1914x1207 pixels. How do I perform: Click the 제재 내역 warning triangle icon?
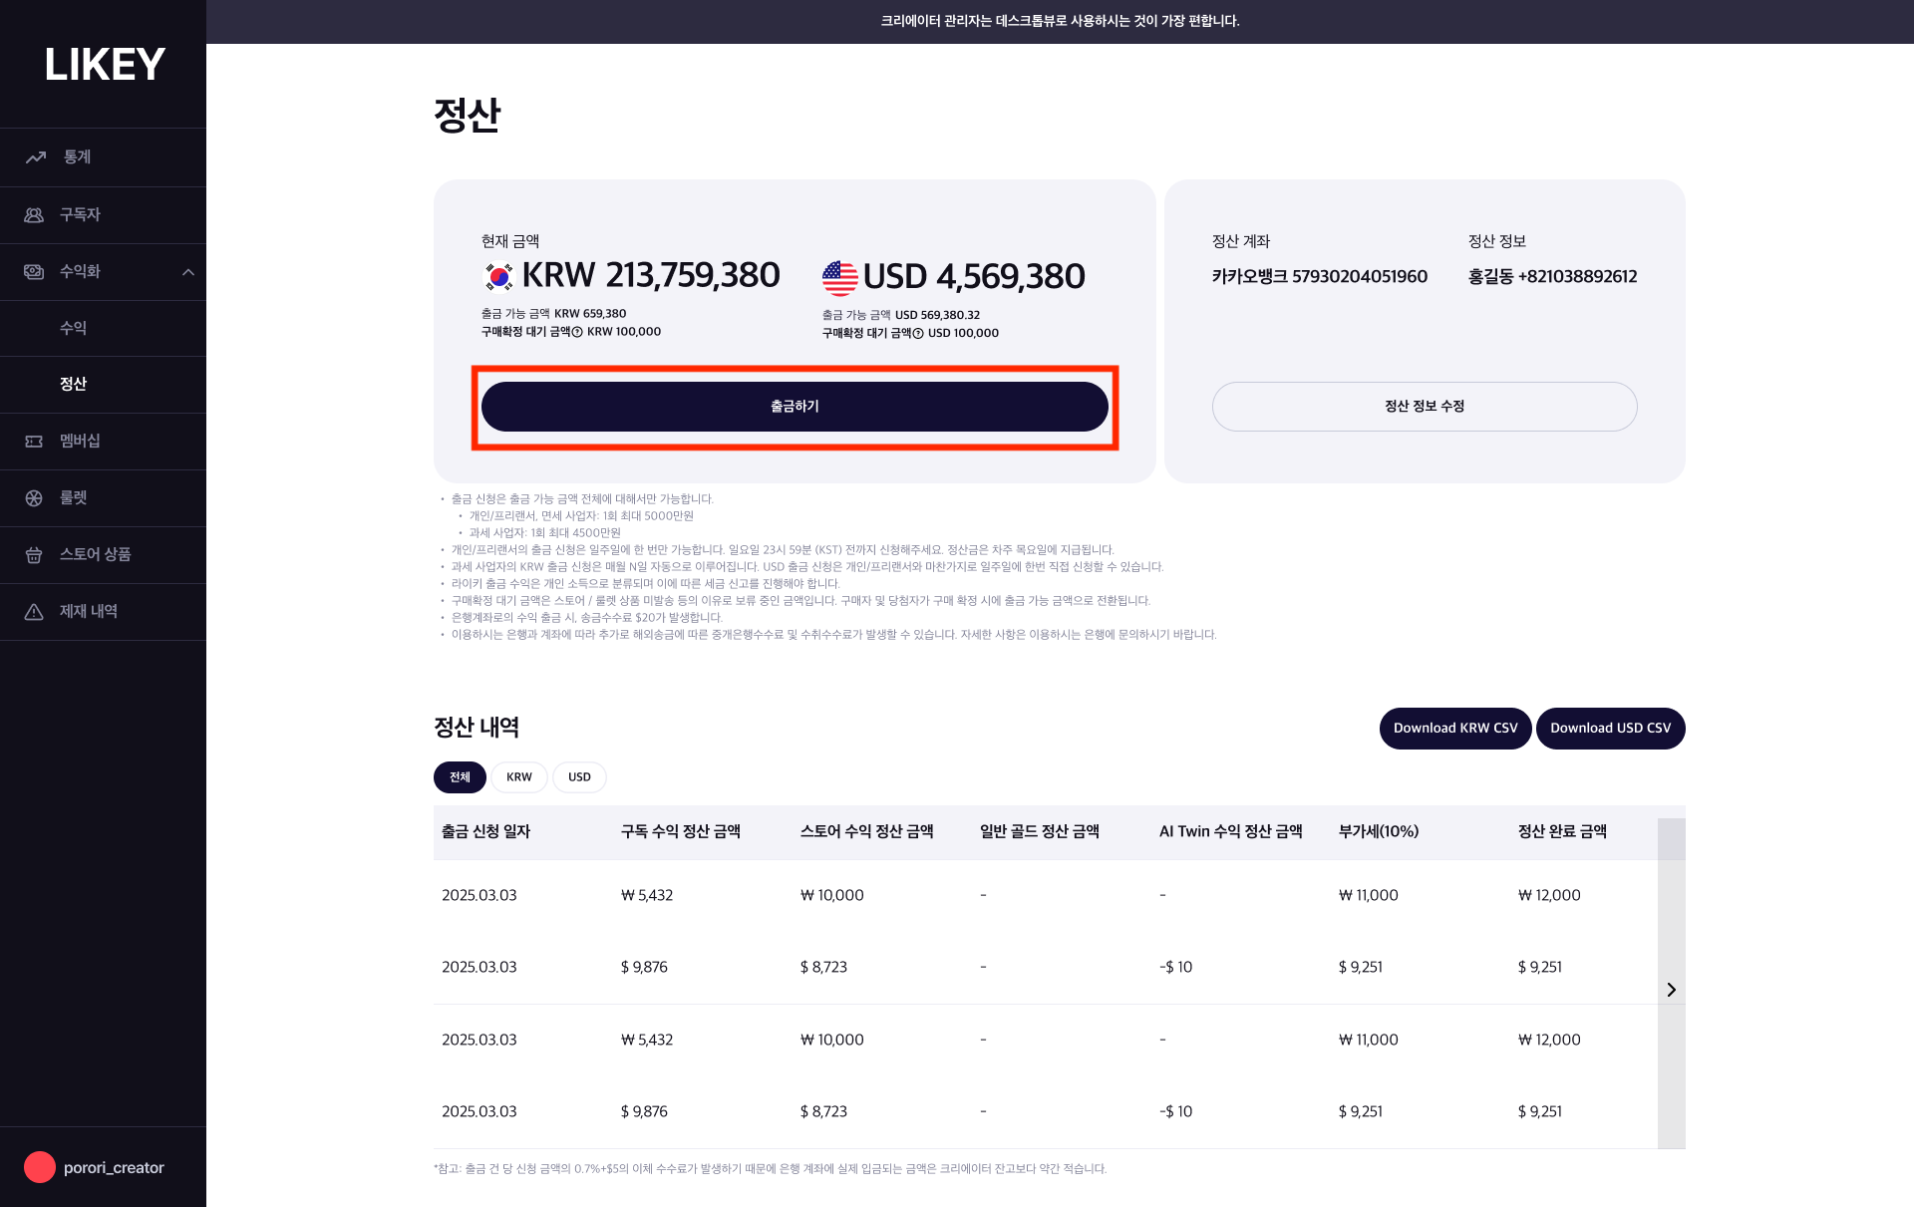click(34, 611)
